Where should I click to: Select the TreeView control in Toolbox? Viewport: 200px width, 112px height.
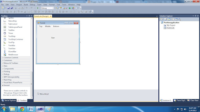click(12, 49)
